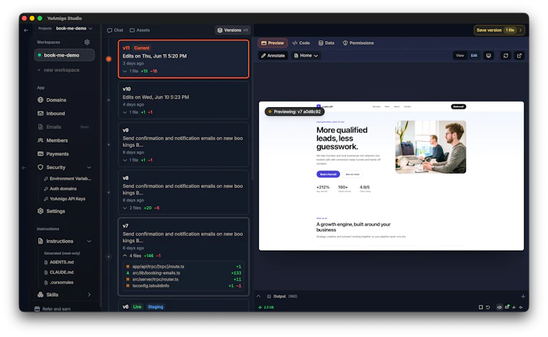Screen dimensions: 548x337
Task: Open the Home page selector dropdown
Action: [x=306, y=55]
